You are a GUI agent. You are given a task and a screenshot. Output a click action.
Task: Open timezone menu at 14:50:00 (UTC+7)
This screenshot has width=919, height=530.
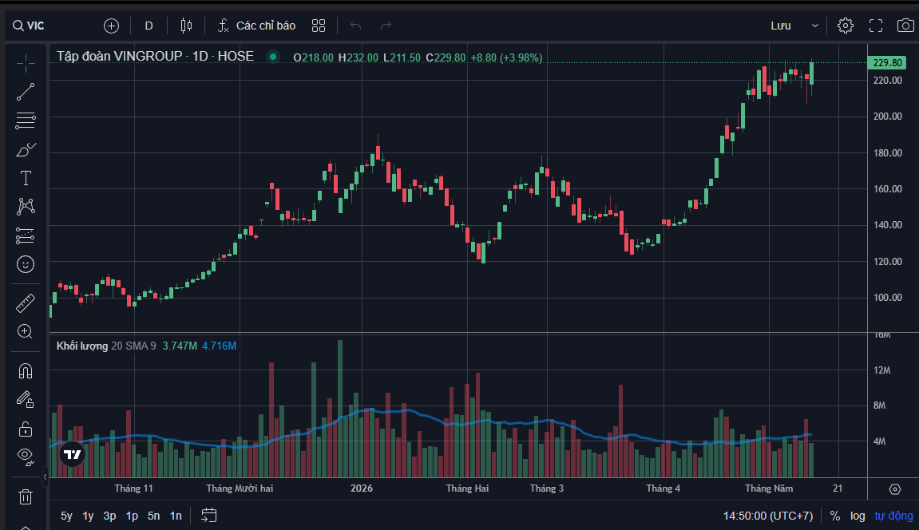[x=768, y=516]
